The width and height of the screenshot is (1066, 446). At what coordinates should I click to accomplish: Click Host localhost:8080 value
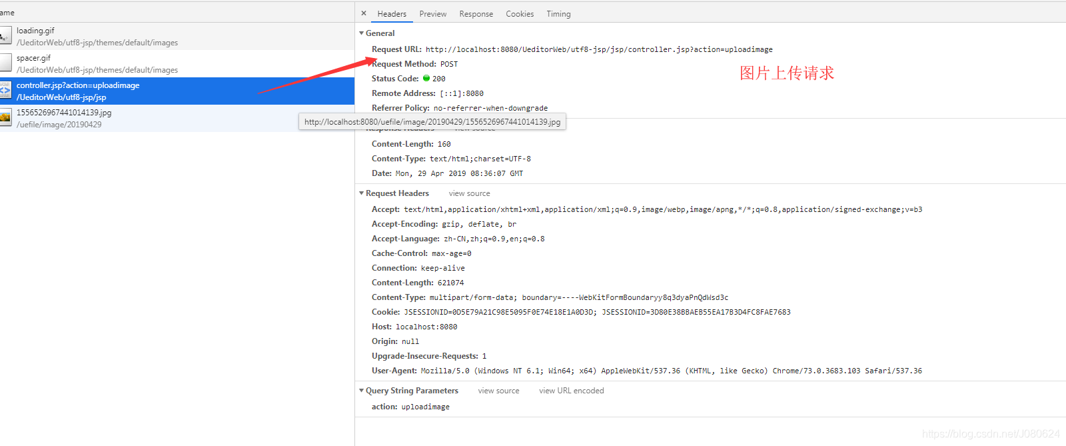click(426, 327)
